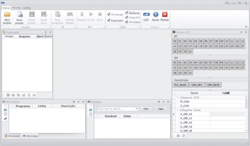The image size is (250, 146).
Task: Collapse Categoria: Geral group
Action: (x=177, y=110)
